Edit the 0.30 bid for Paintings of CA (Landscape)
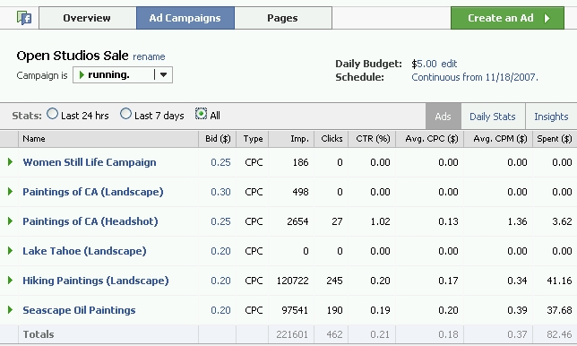 pos(220,192)
